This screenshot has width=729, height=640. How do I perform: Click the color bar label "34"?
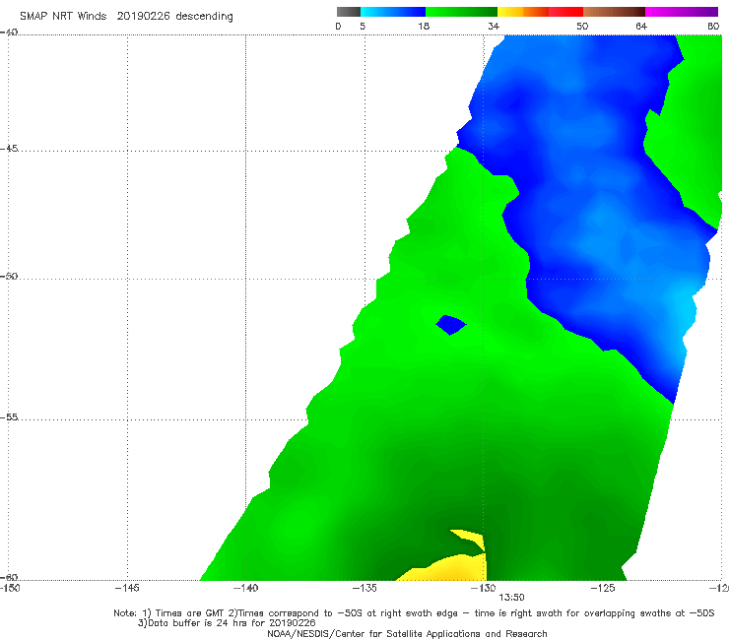pyautogui.click(x=494, y=26)
